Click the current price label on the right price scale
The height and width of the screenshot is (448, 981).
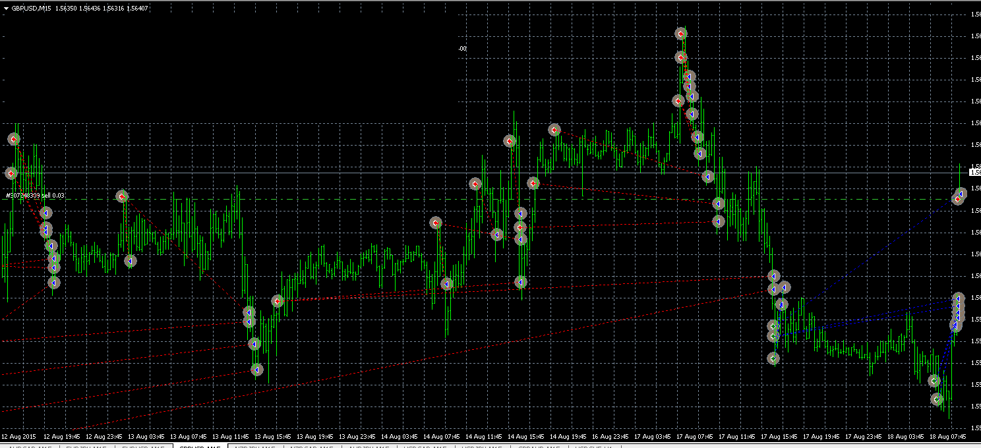coord(974,173)
